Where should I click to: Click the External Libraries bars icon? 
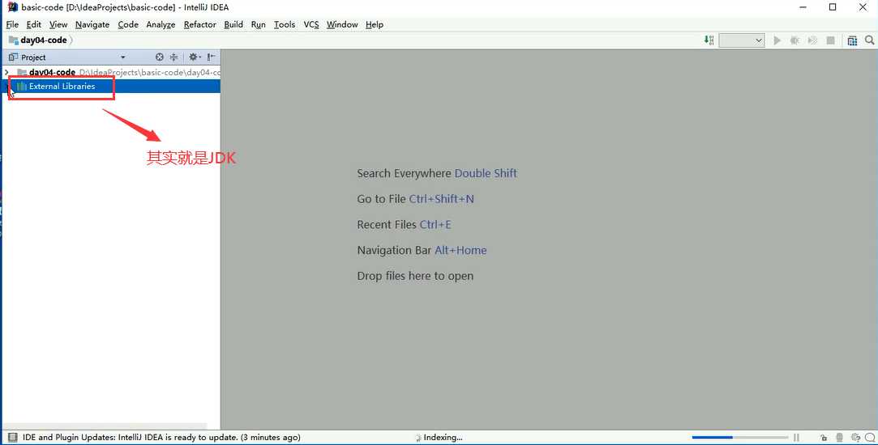pos(22,86)
